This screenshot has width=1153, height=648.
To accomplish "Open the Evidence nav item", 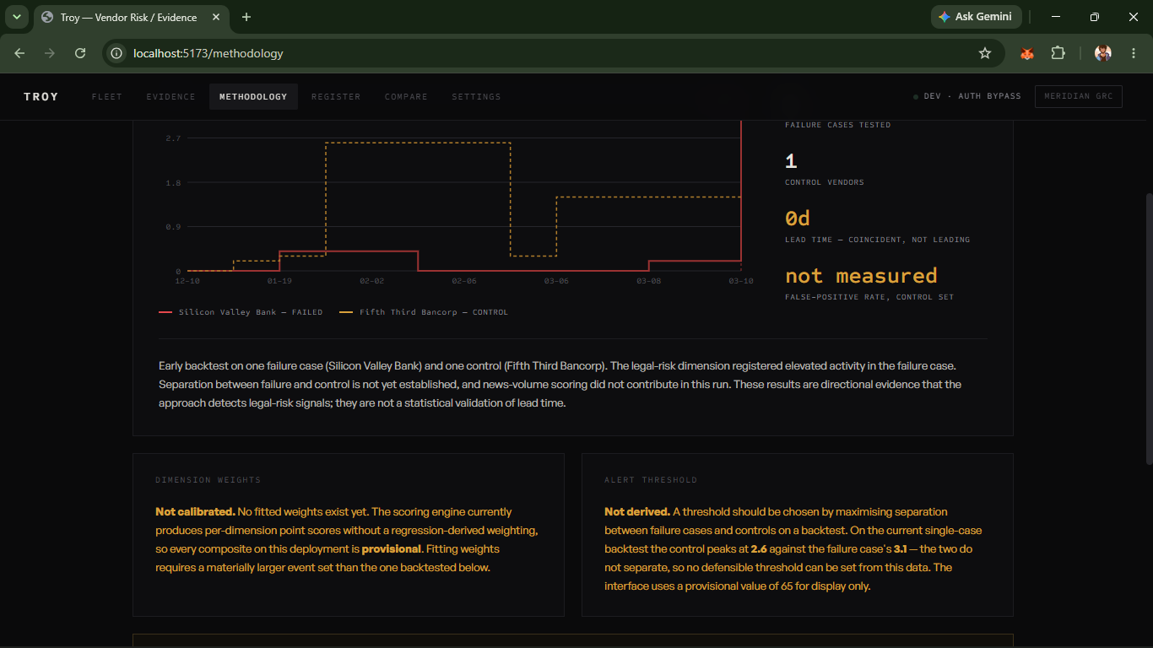I will pos(171,97).
